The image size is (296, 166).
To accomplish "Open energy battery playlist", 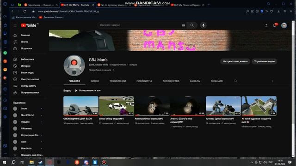I will [x=28, y=86].
